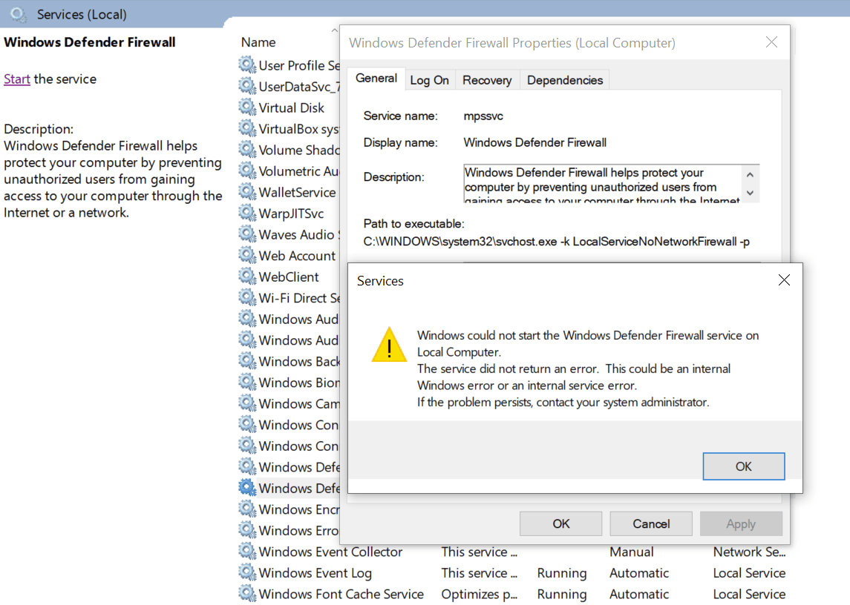This screenshot has width=850, height=605.
Task: Click the Windows Font Cache Service gear icon
Action: pyautogui.click(x=247, y=593)
